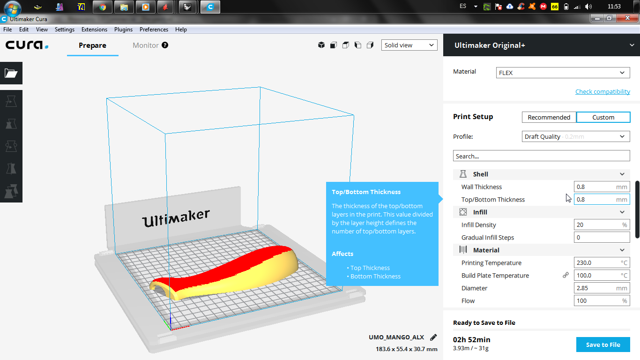Open the Check compatibility link
Image resolution: width=640 pixels, height=360 pixels.
[603, 91]
